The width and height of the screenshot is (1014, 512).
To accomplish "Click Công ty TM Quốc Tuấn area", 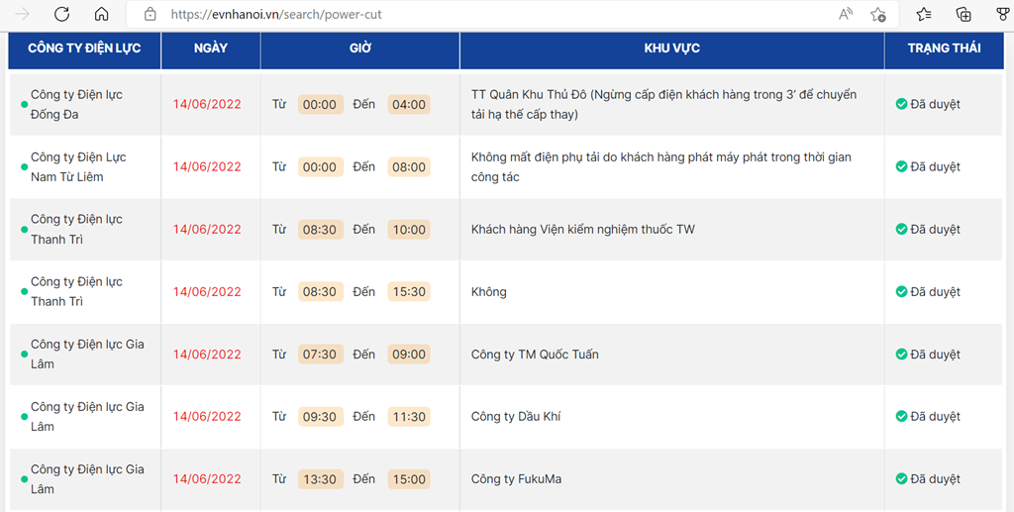I will point(535,355).
